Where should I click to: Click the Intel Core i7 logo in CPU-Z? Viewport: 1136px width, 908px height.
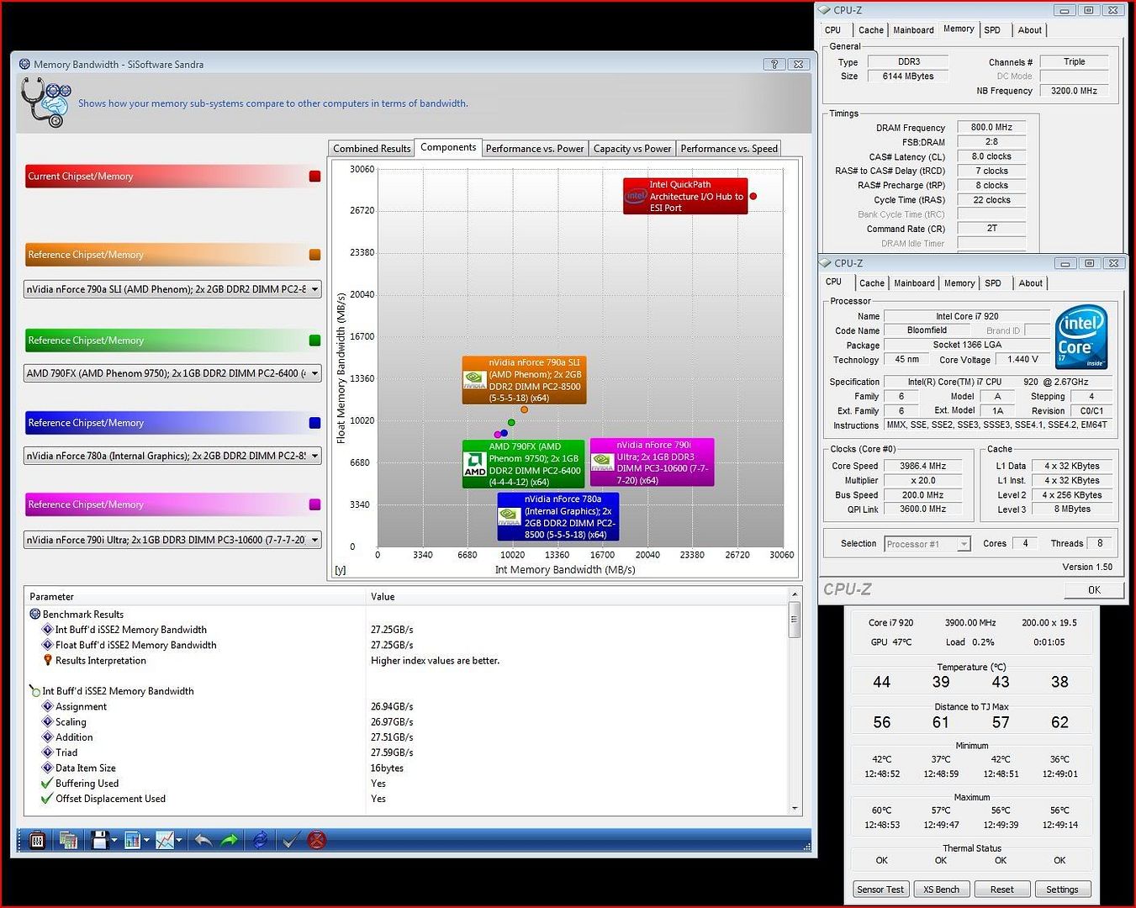pos(1081,336)
